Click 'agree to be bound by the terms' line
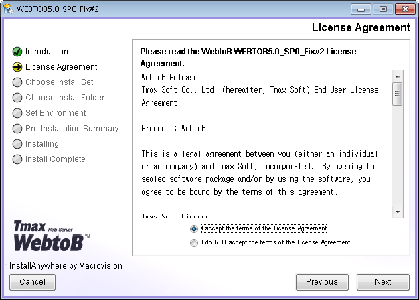419x300 pixels. [240, 192]
